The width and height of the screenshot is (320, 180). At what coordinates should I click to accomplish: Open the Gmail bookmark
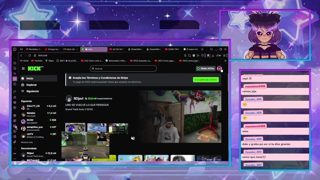(x=24, y=61)
